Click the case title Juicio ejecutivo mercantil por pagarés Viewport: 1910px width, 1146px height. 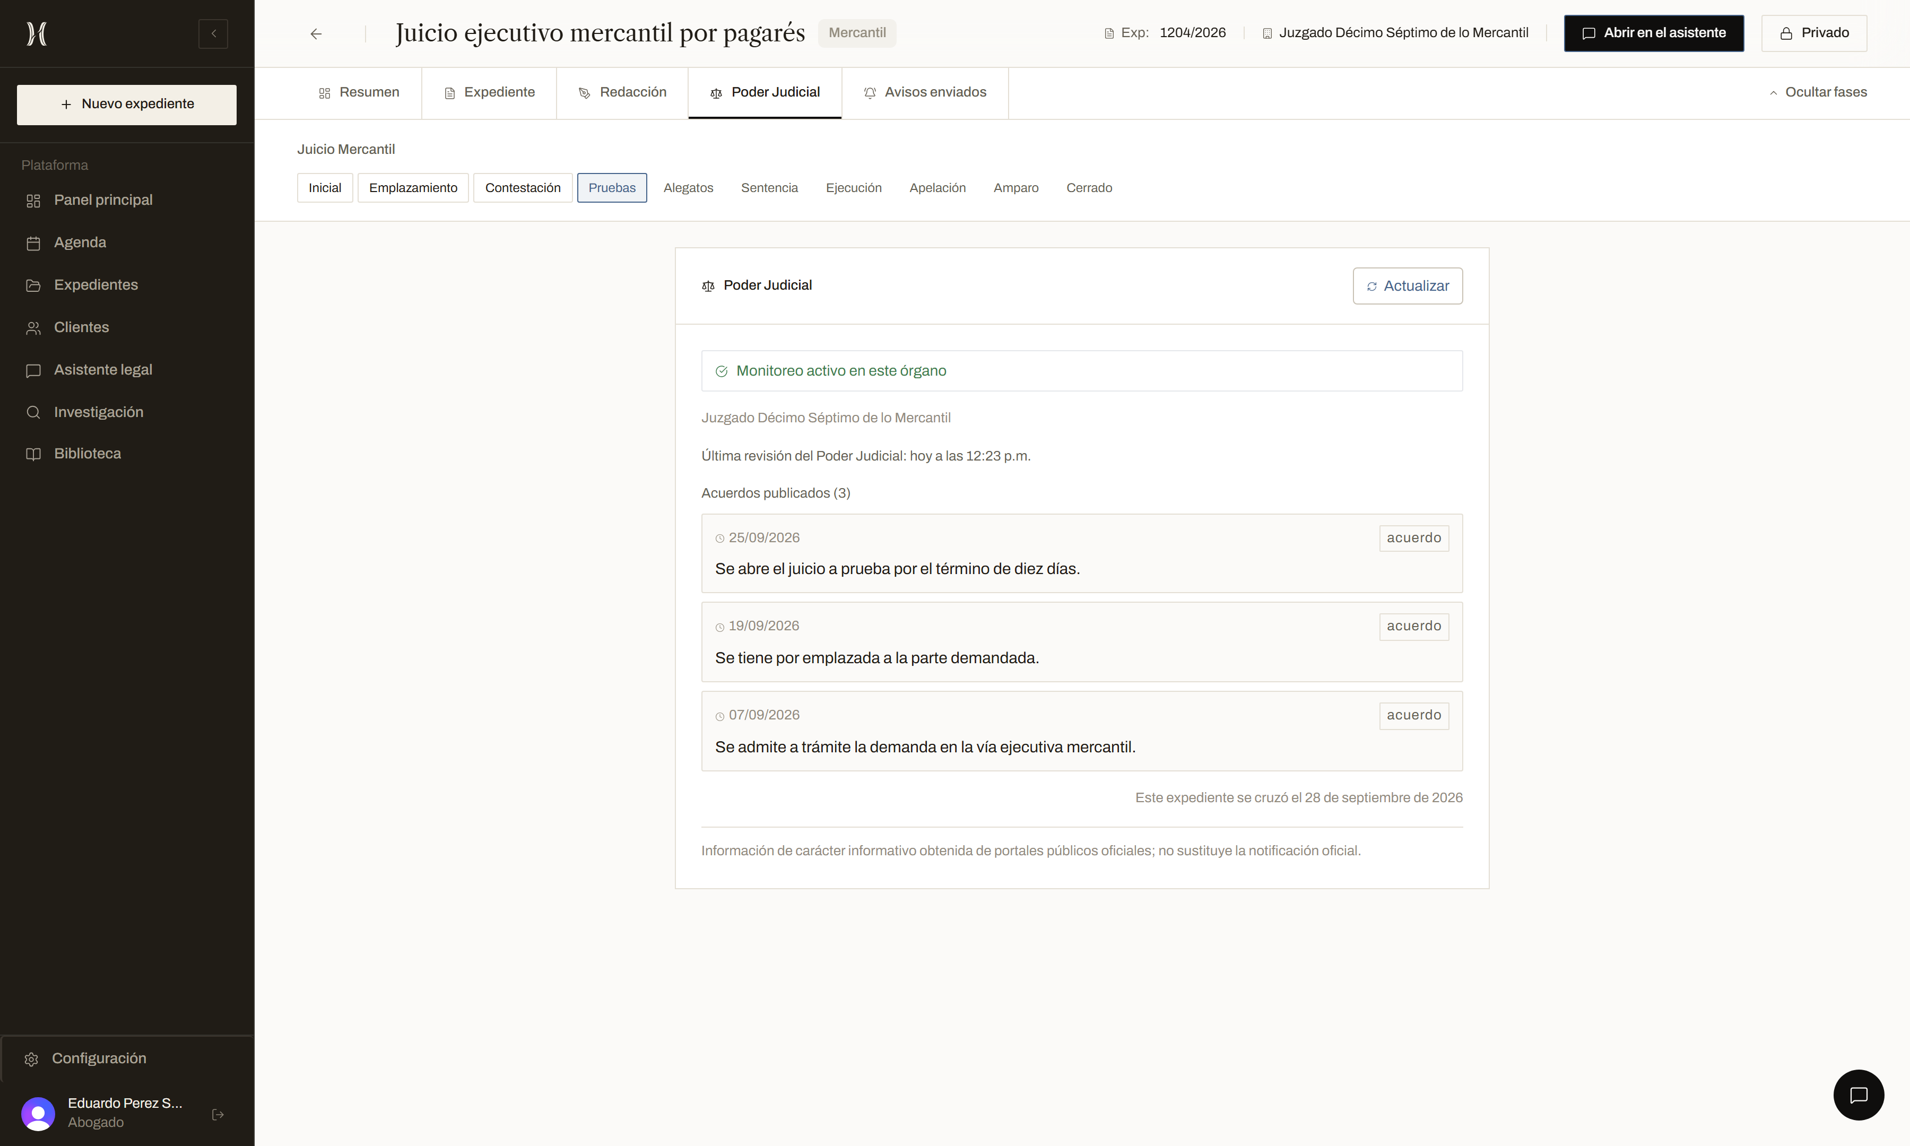600,33
